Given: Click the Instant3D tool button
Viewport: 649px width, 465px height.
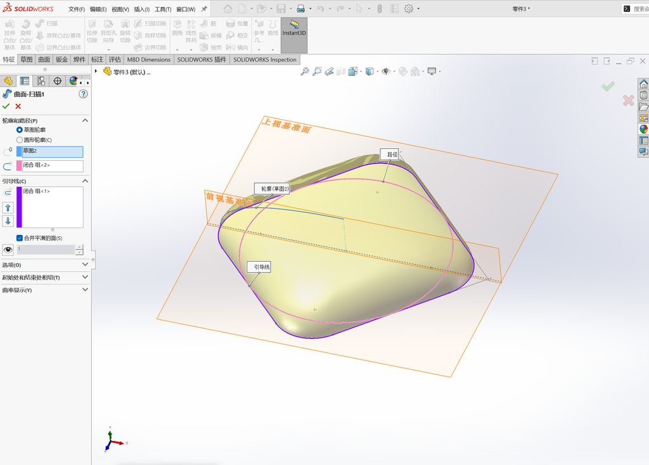Looking at the screenshot, I should (294, 35).
